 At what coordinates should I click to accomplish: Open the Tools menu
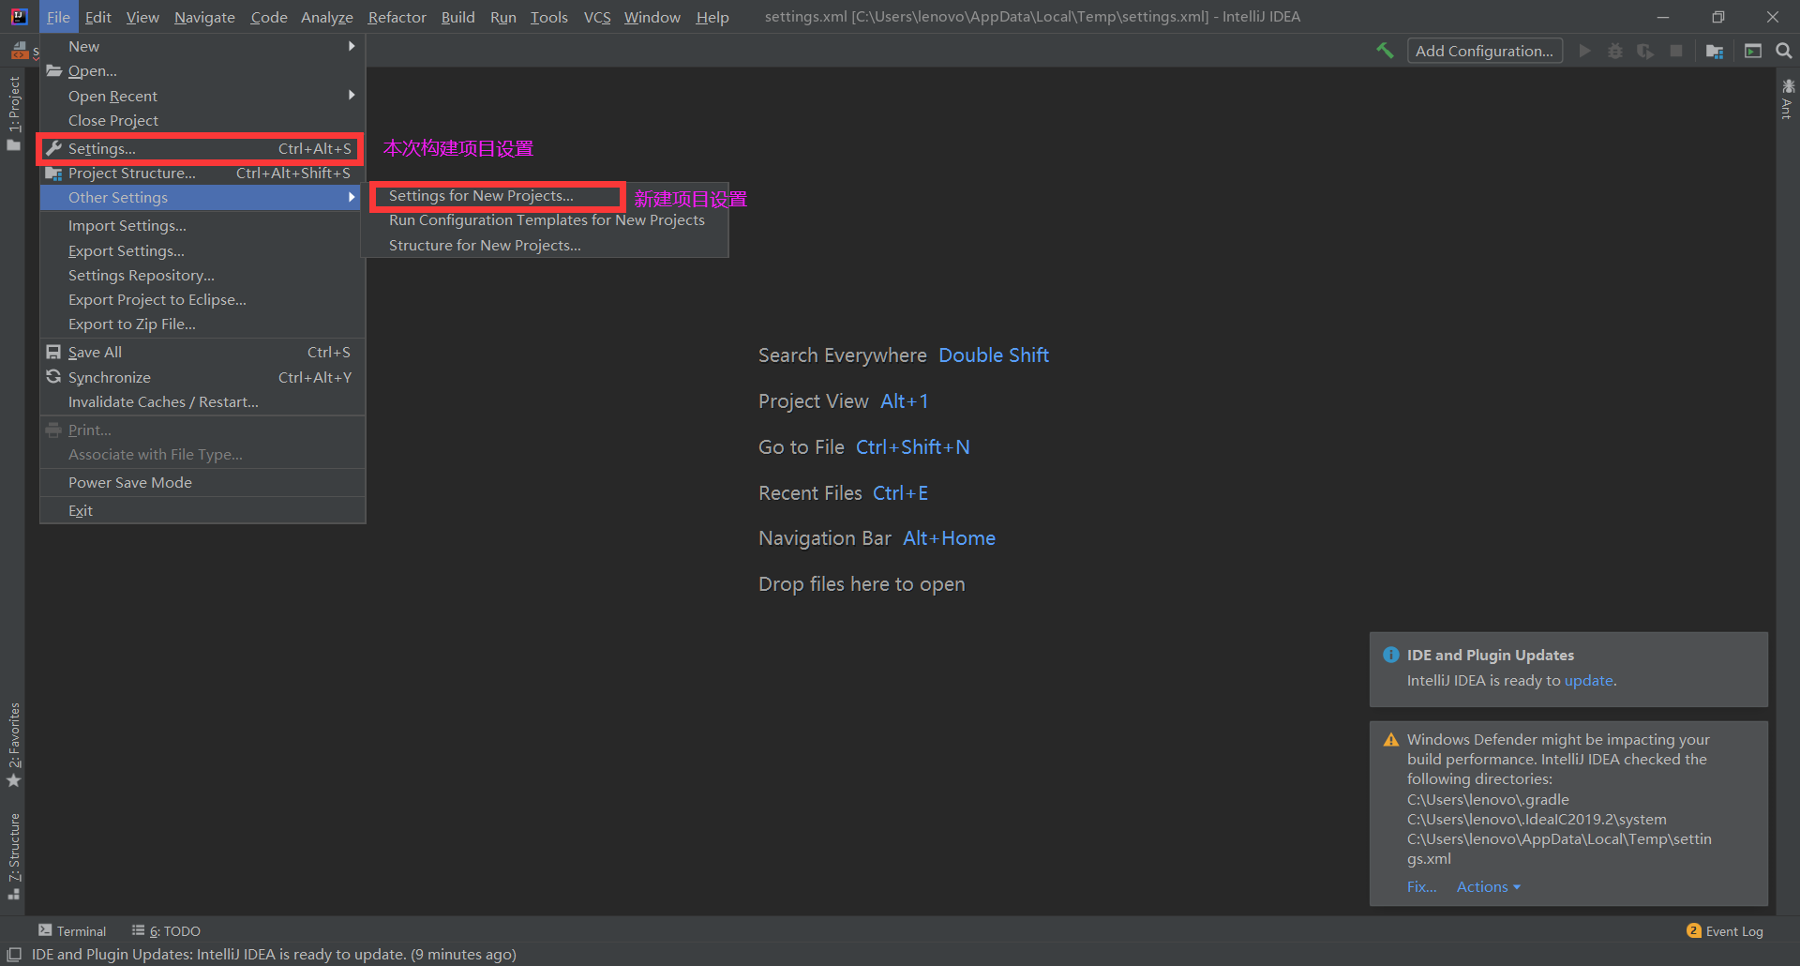[549, 17]
